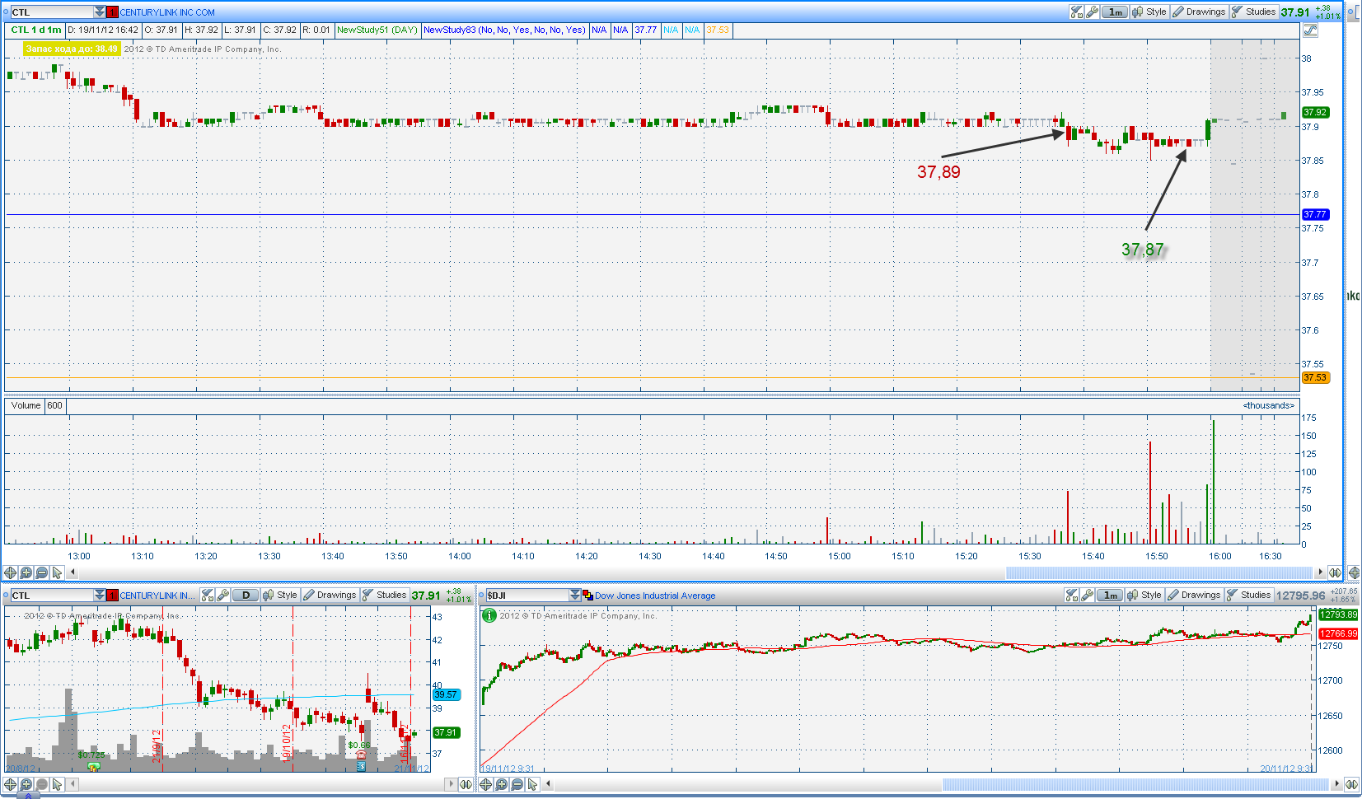The image size is (1362, 799).
Task: Open the wrench settings in the daily chart toolbar
Action: click(x=223, y=595)
